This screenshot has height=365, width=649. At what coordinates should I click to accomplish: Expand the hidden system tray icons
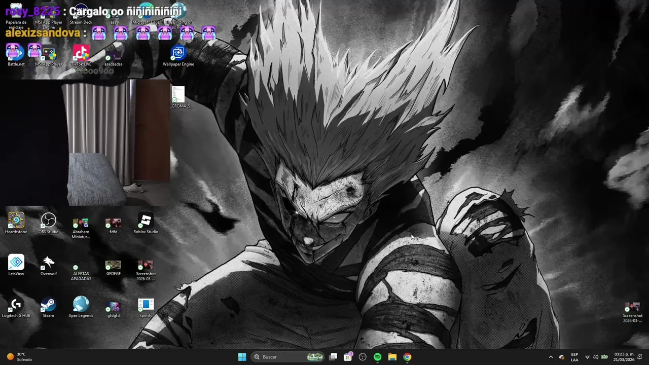(551, 357)
